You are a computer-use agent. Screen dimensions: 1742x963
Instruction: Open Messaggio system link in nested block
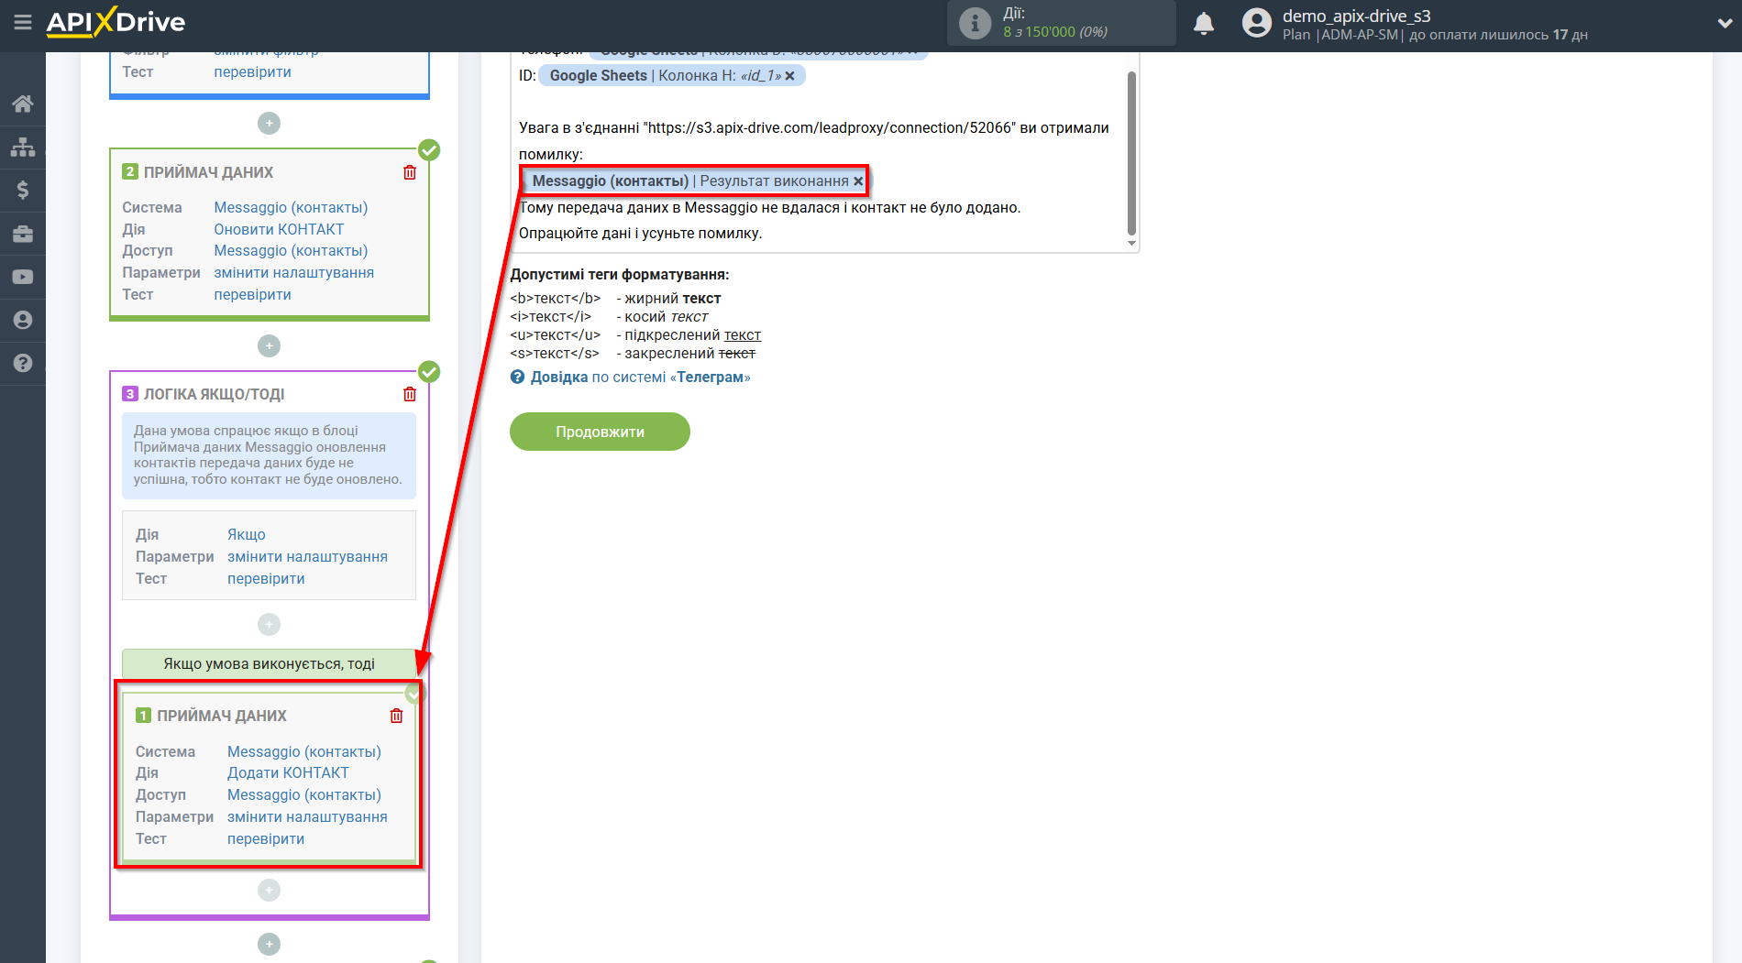(x=304, y=752)
